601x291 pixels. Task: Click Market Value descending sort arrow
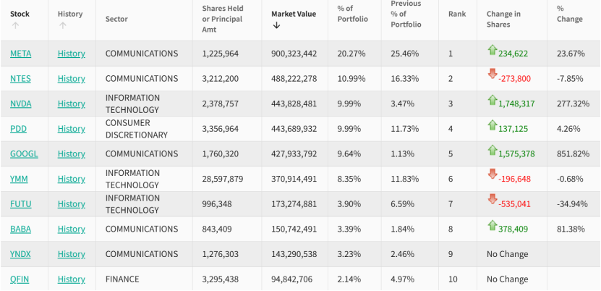pos(276,25)
